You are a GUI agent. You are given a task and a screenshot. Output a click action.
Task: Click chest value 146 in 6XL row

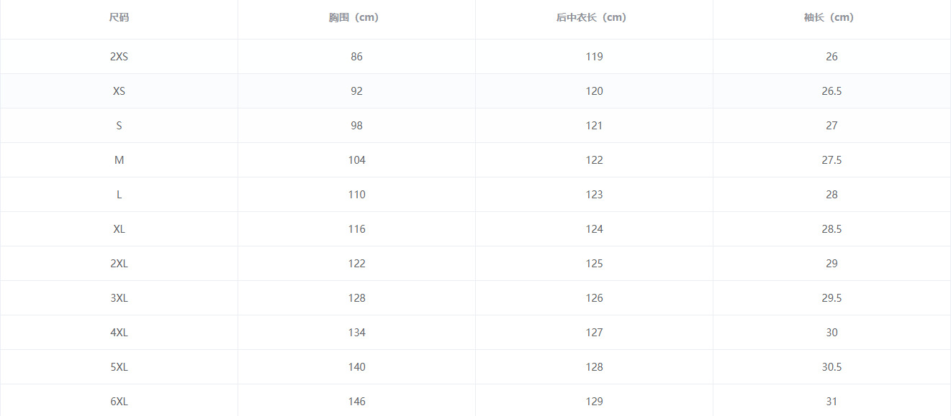tap(356, 402)
